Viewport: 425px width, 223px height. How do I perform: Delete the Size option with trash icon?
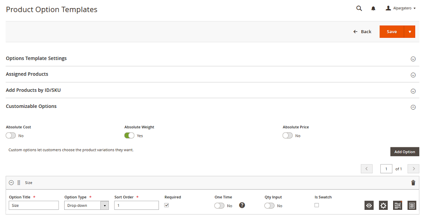413,183
